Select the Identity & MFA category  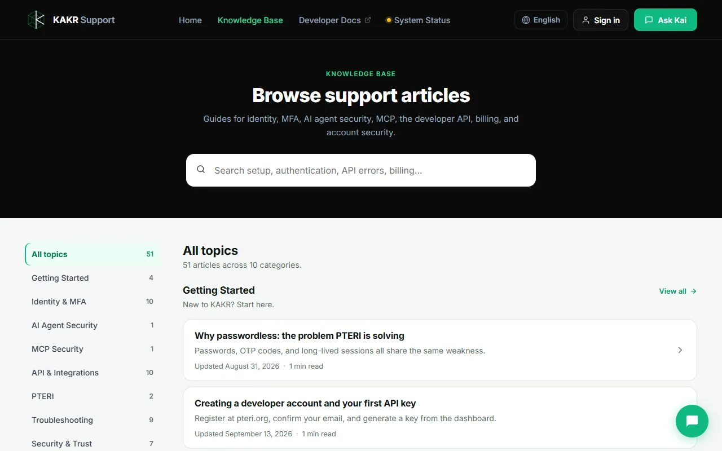pos(93,302)
